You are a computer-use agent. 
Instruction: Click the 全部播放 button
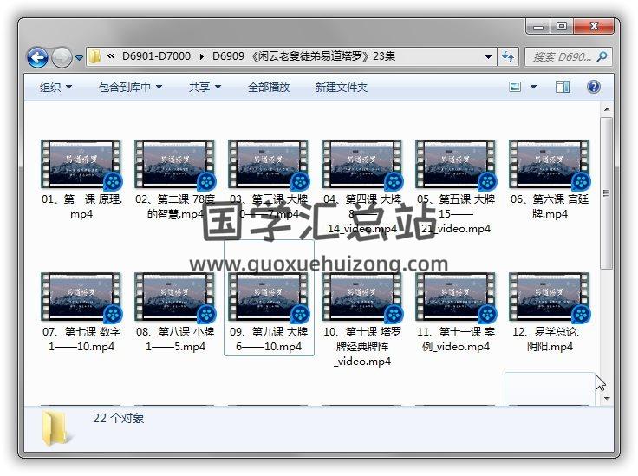tap(269, 88)
